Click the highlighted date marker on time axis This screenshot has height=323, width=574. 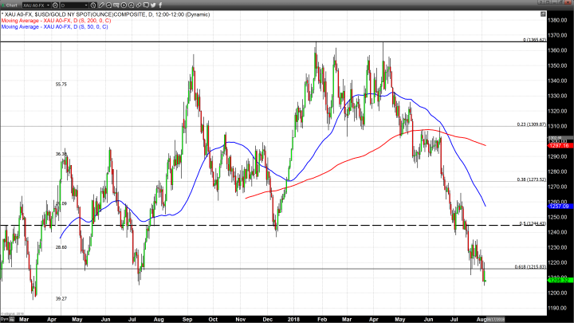496,319
